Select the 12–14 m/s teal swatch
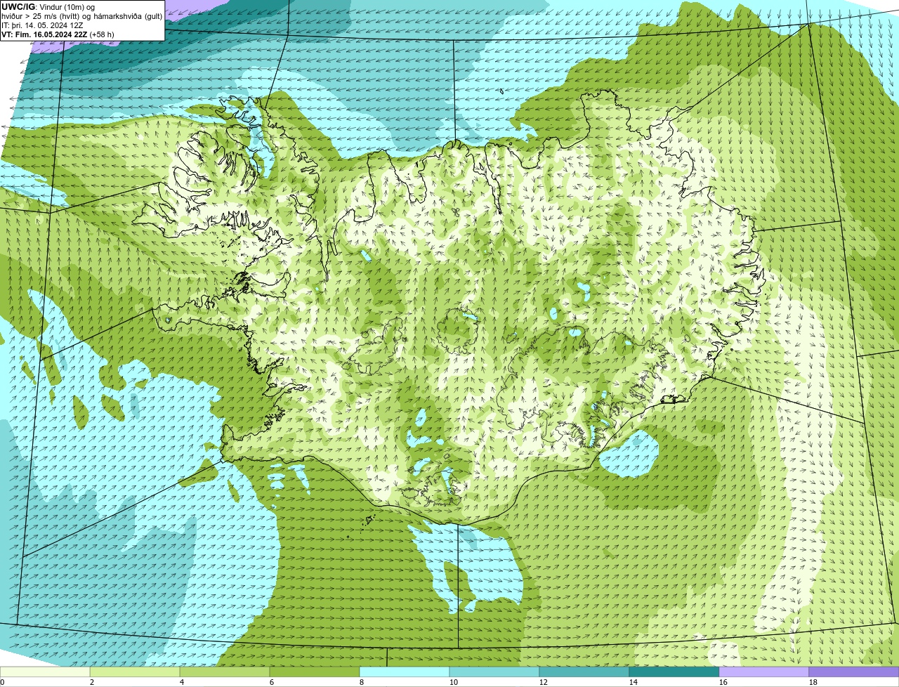Image resolution: width=899 pixels, height=687 pixels. click(584, 672)
